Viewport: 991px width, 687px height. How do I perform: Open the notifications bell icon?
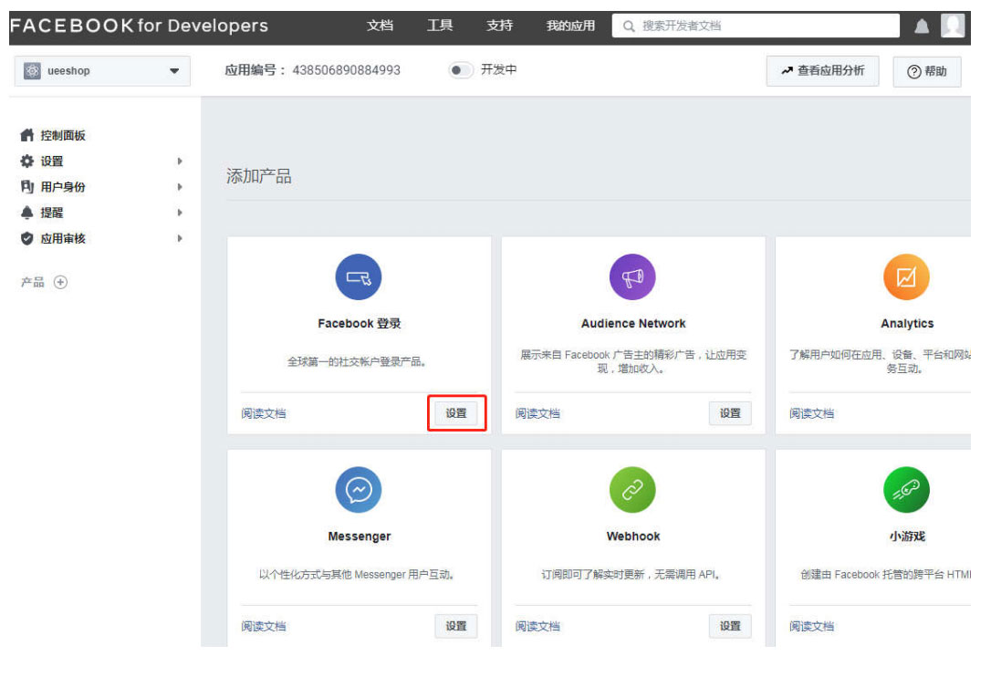click(922, 26)
